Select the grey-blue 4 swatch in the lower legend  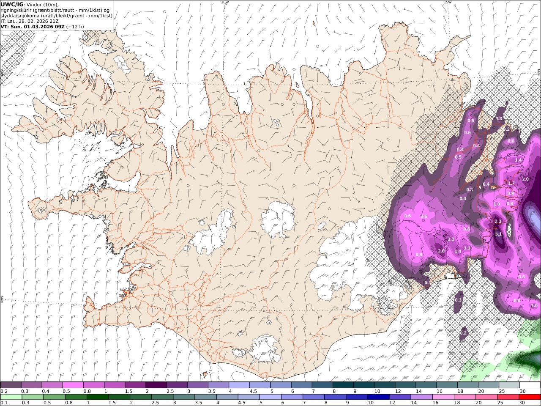pyautogui.click(x=227, y=397)
